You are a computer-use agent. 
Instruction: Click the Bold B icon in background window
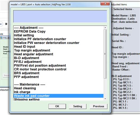click(x=6, y=24)
